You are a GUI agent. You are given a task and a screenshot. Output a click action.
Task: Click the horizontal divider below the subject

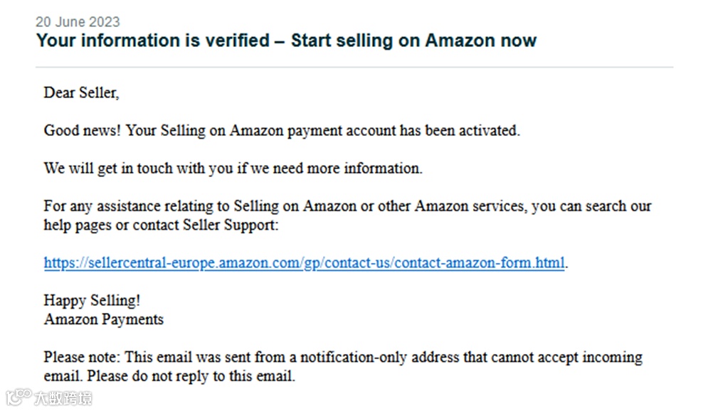pos(354,68)
